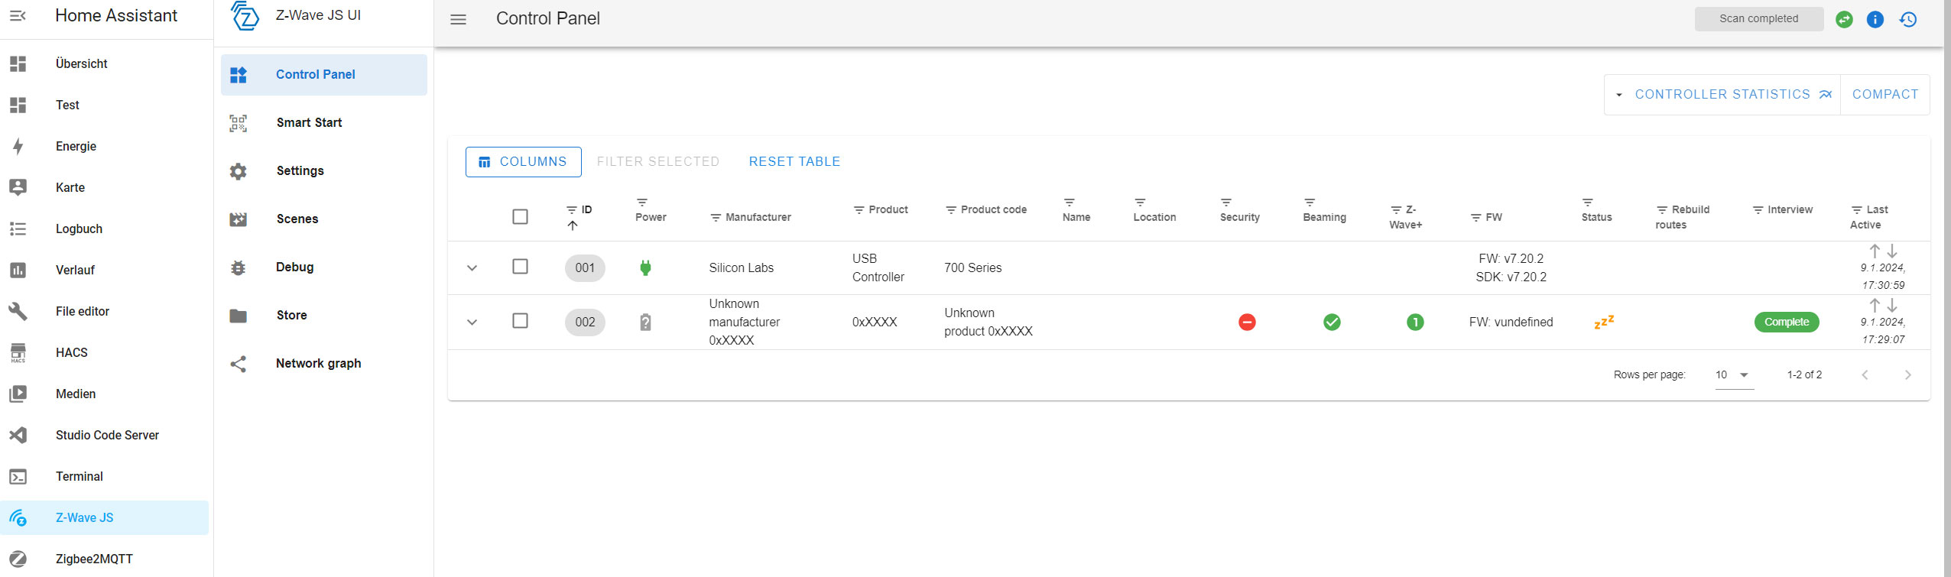Screen dimensions: 1951x577
Task: Check the checkbox for node 002
Action: [x=520, y=321]
